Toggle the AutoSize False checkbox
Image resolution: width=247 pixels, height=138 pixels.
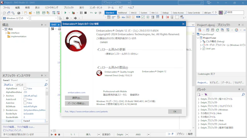click(x=25, y=103)
